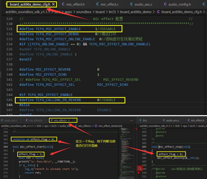Screen dimensions: 207x179
Task: Click line number 545 in the gutter
Action: pos(9,100)
